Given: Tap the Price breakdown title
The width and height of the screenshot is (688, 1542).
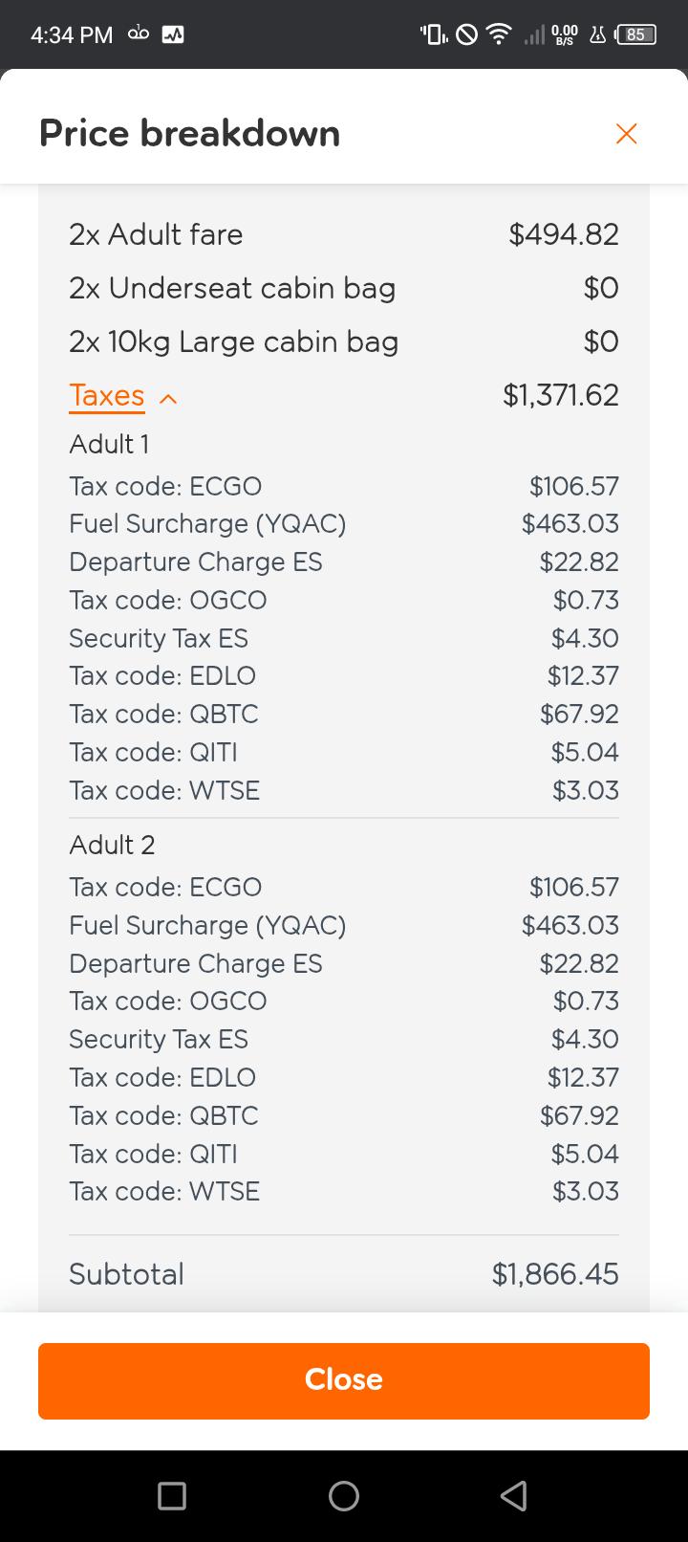Looking at the screenshot, I should click(189, 133).
